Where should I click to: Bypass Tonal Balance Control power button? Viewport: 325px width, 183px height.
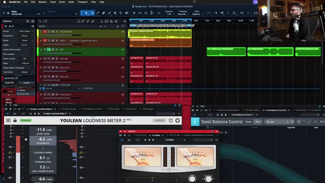195,115
